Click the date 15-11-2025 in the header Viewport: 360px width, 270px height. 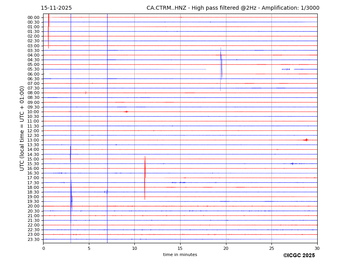pyautogui.click(x=56, y=8)
